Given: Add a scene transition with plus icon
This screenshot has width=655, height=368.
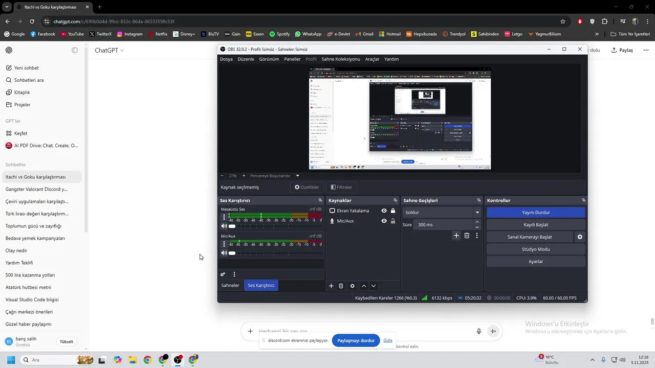Looking at the screenshot, I should point(456,236).
